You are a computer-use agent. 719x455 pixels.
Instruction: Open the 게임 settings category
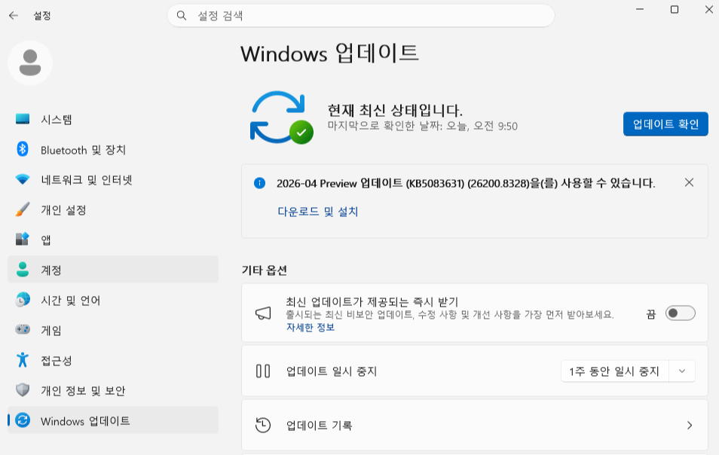(x=113, y=329)
